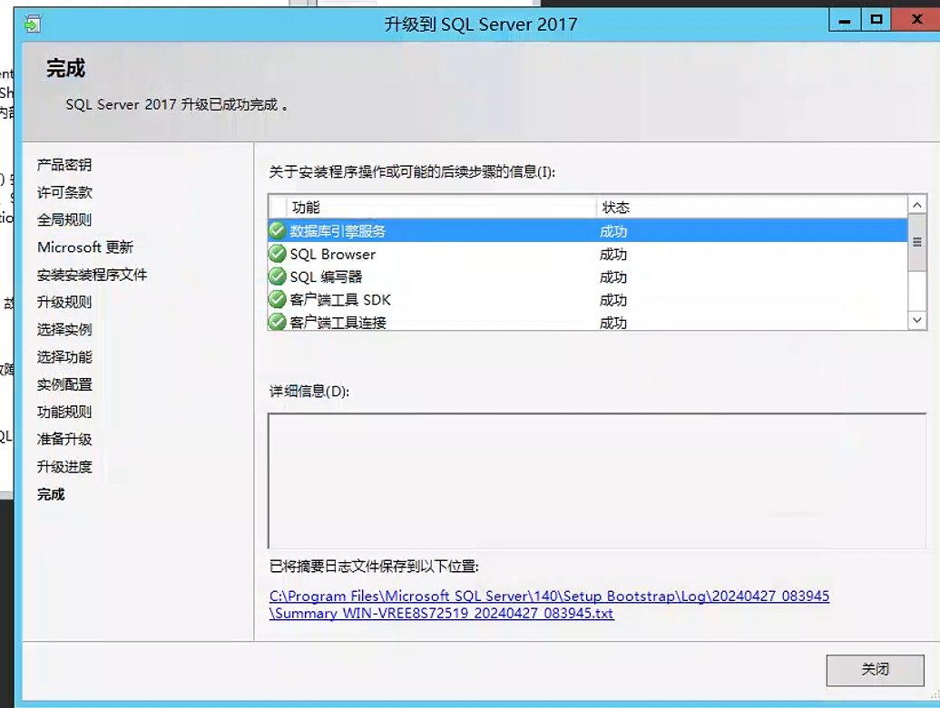Viewport: 940px width, 708px height.
Task: Click the 功能规则 step in sidebar
Action: 64,412
